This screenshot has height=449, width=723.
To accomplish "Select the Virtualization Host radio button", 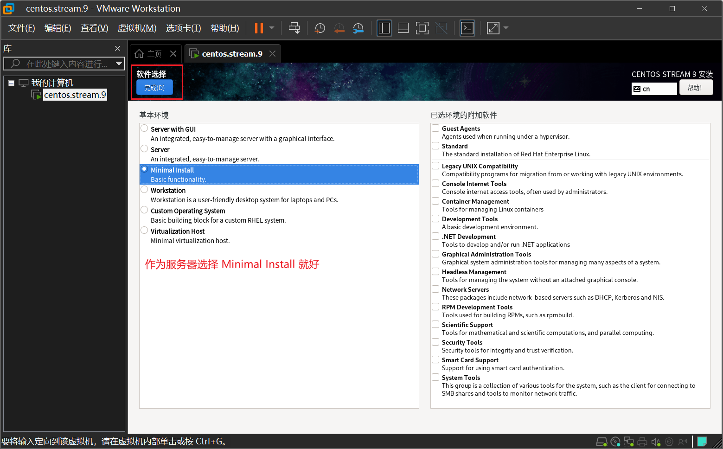I will [145, 231].
